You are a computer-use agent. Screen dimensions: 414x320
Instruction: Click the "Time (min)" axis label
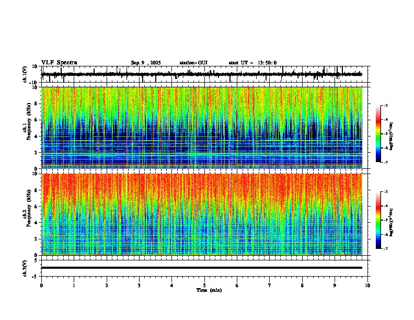click(209, 290)
